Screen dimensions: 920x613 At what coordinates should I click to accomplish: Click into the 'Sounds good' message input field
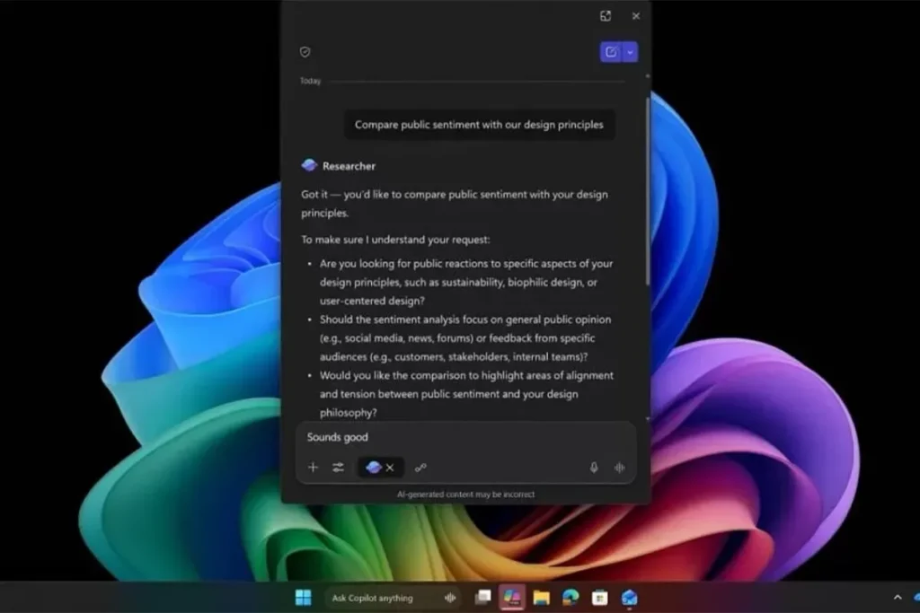coord(449,437)
